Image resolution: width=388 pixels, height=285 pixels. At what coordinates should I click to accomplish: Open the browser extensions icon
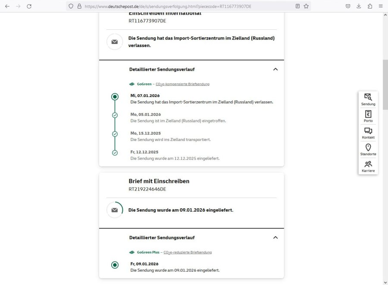tap(370, 6)
